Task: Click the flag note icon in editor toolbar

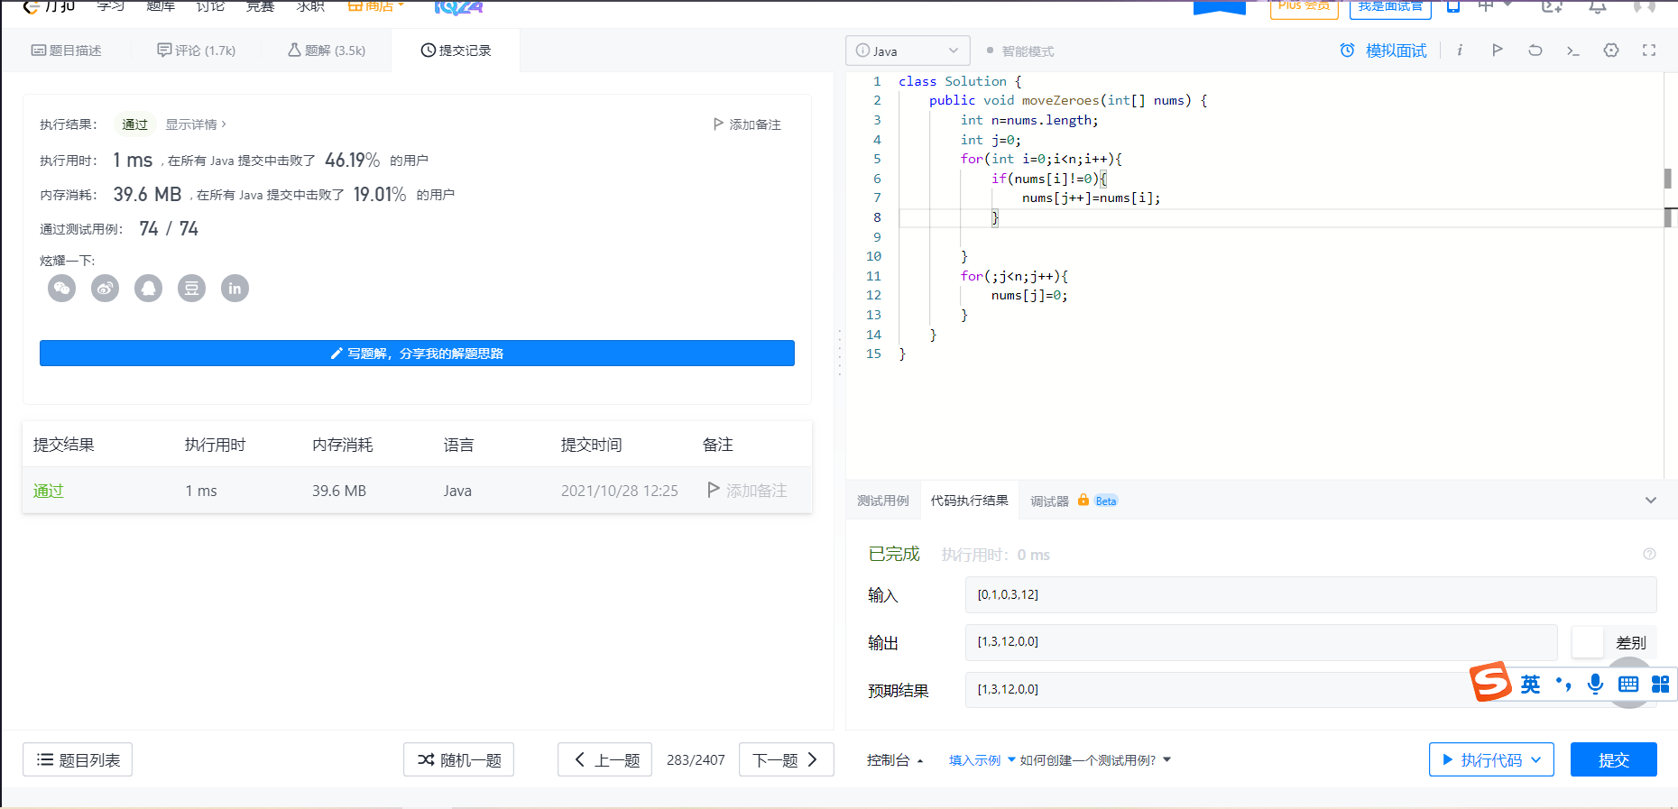Action: click(x=1498, y=51)
